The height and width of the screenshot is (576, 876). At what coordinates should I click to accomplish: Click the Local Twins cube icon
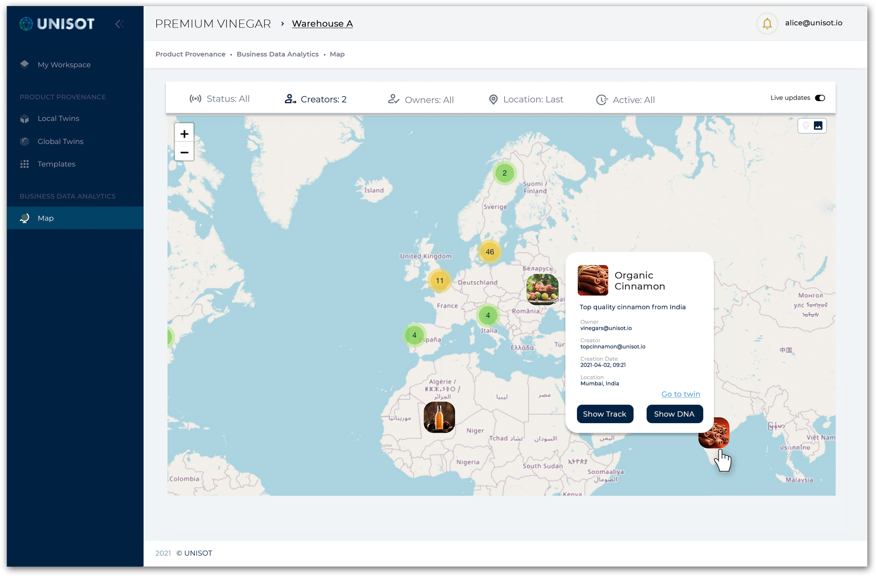25,119
